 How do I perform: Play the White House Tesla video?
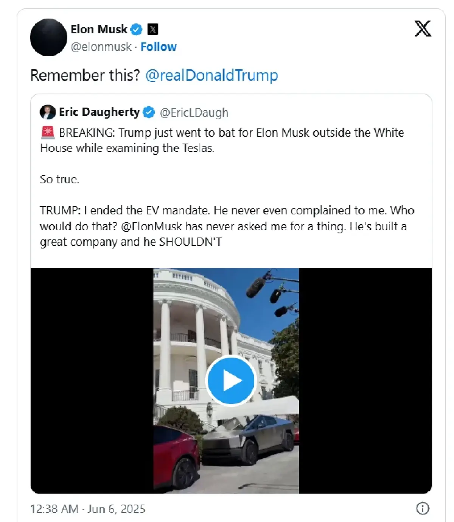point(231,380)
